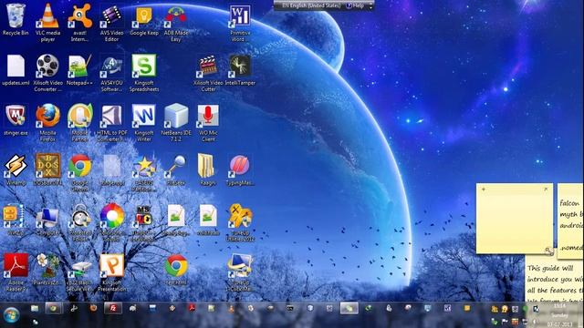This screenshot has width=584, height=328.
Task: Launch ADB Made Easy shortcut
Action: tap(176, 16)
